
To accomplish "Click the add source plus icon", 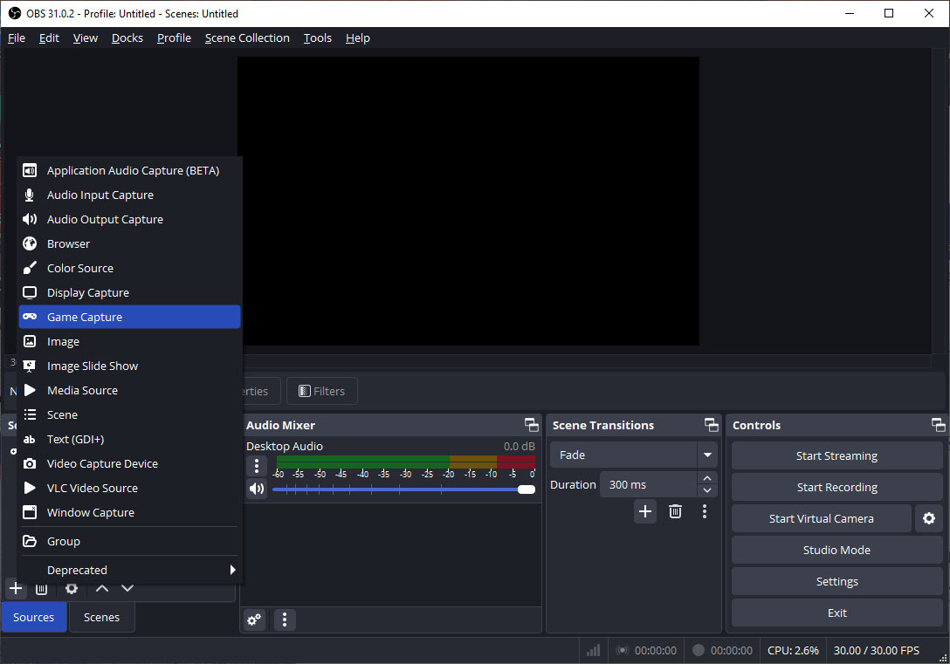I will [x=16, y=588].
